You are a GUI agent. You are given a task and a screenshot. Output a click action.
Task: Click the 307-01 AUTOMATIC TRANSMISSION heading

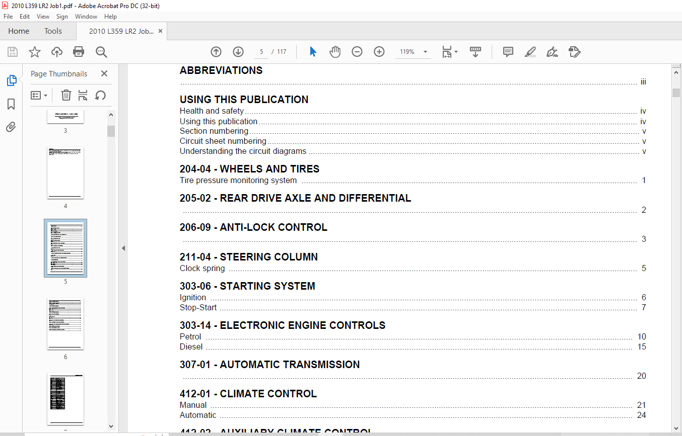pyautogui.click(x=269, y=365)
